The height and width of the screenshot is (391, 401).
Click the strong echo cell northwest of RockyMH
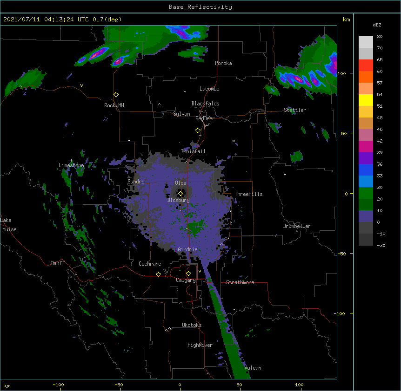coord(97,53)
